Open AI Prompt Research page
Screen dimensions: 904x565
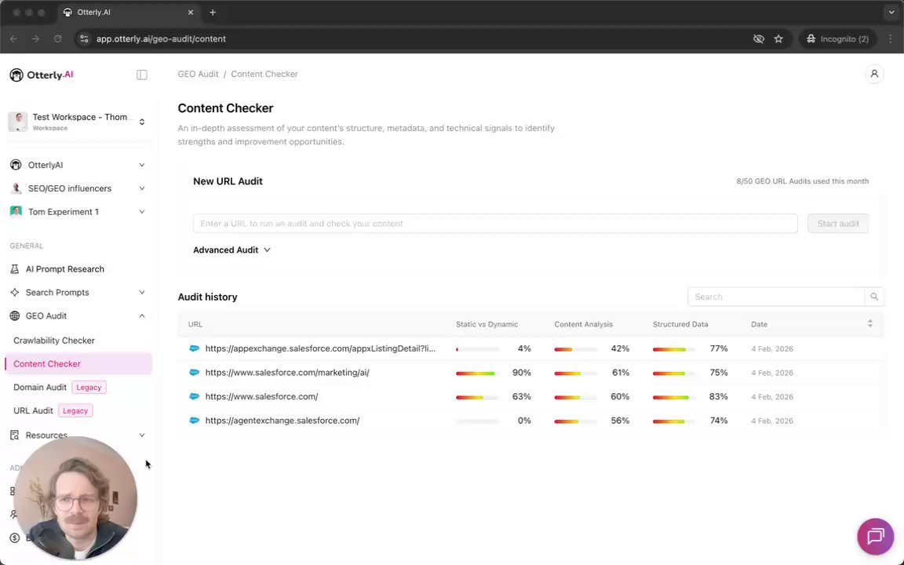click(64, 269)
